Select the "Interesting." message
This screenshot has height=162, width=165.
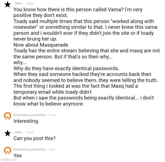pyautogui.click(x=26, y=121)
